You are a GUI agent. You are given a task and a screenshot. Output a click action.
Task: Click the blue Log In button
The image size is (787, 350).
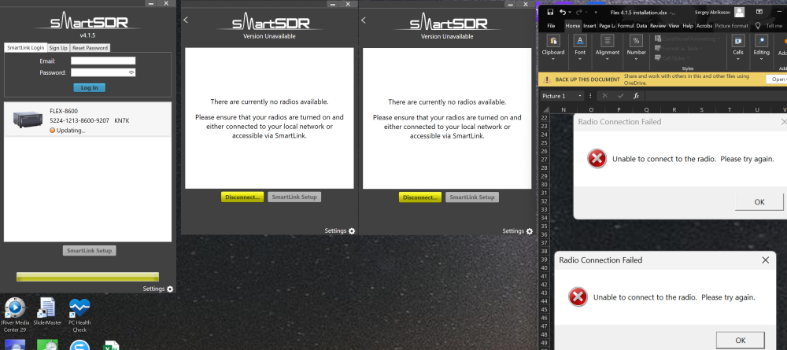pos(90,88)
